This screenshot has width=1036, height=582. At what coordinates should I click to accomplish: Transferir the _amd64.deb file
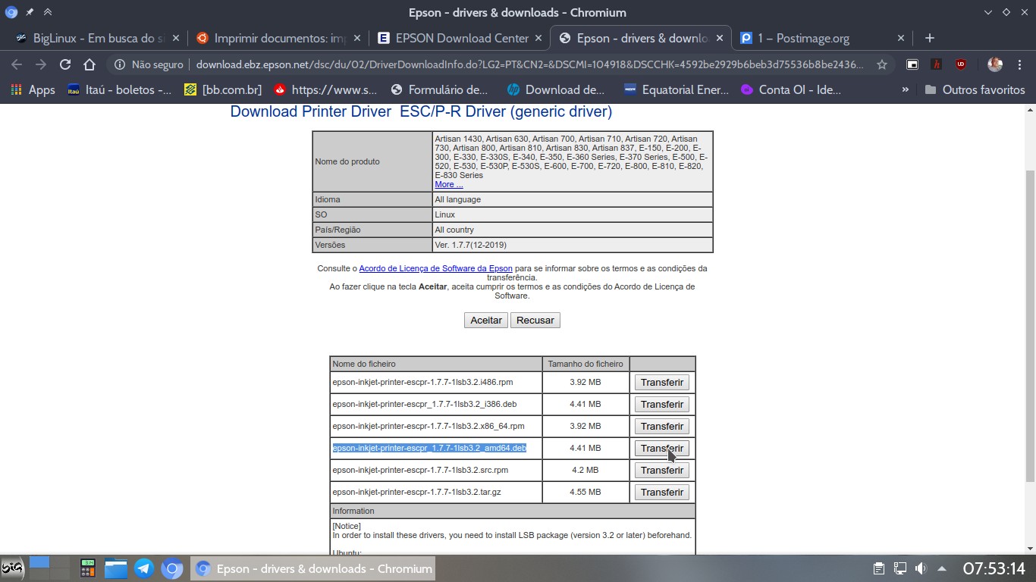[662, 448]
